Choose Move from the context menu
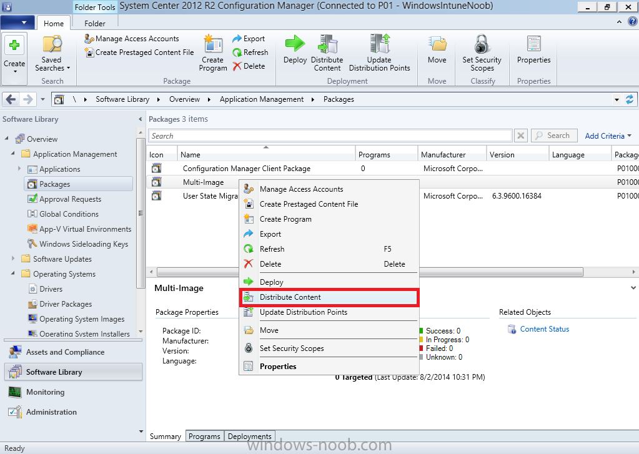 [329, 330]
